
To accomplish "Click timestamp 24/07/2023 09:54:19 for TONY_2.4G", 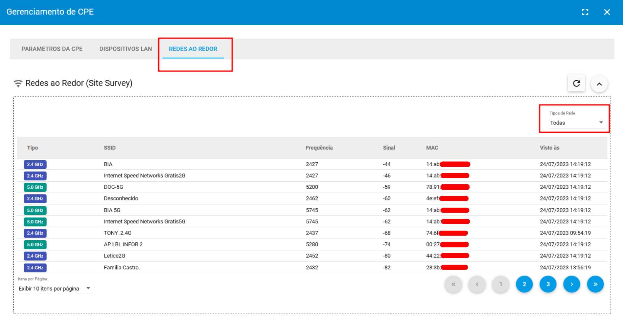I will point(565,233).
